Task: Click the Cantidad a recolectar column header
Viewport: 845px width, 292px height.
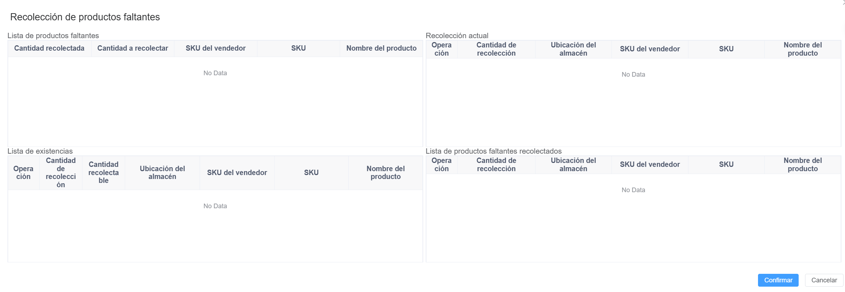Action: [133, 48]
